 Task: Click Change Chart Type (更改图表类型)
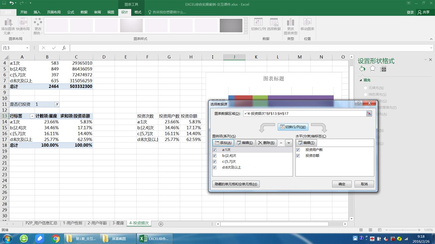[291, 26]
